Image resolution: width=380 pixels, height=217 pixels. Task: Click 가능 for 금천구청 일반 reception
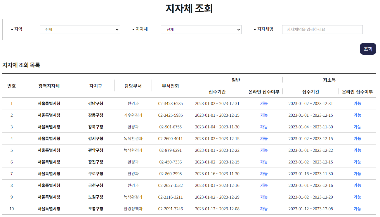(x=264, y=185)
